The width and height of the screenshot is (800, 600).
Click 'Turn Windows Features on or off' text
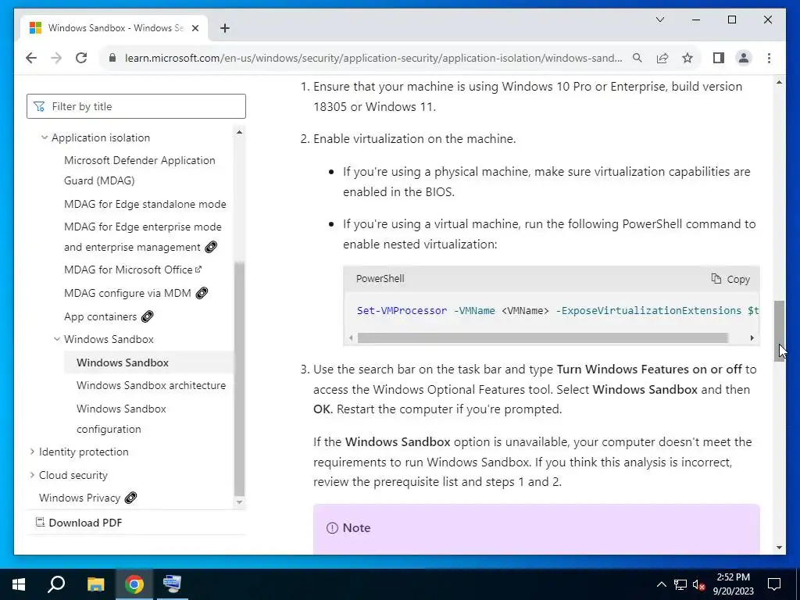click(x=649, y=370)
